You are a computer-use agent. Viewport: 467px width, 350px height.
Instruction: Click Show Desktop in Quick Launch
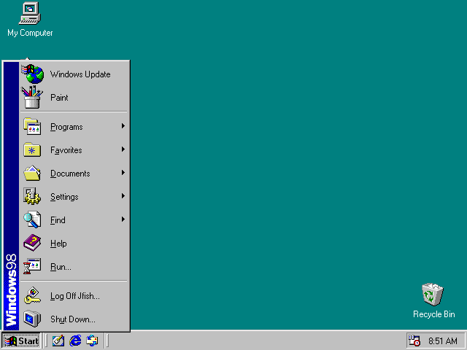[58, 341]
